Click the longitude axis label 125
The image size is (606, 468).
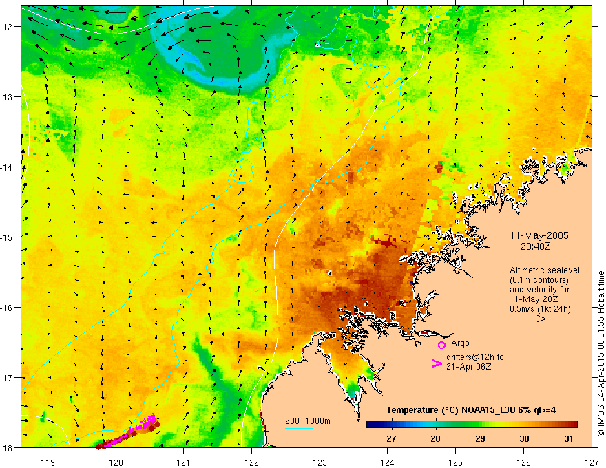pos(456,462)
